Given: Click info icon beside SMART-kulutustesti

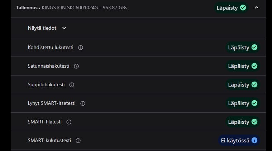Looking at the screenshot, I should coord(78,141).
